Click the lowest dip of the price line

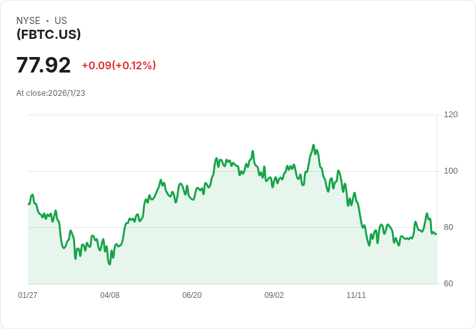[109, 264]
